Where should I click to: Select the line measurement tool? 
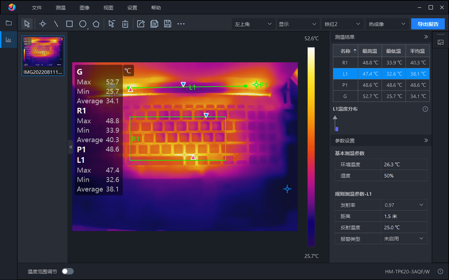click(x=56, y=24)
